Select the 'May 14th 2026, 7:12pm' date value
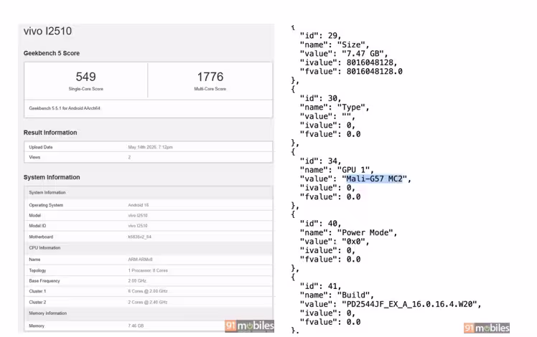The width and height of the screenshot is (537, 337). tap(150, 147)
